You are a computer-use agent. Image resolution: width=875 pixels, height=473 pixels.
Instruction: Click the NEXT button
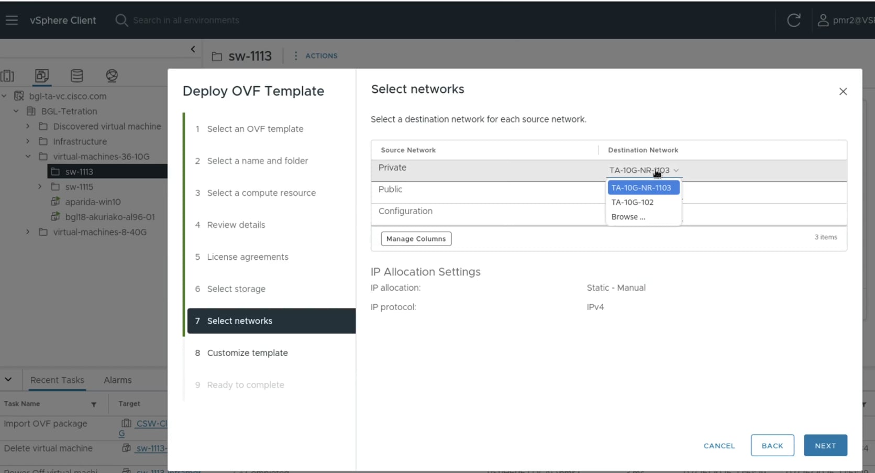coord(825,445)
